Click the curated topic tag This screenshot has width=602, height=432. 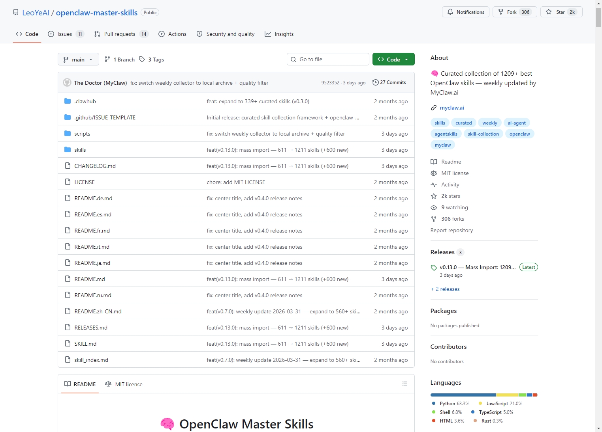pyautogui.click(x=464, y=123)
